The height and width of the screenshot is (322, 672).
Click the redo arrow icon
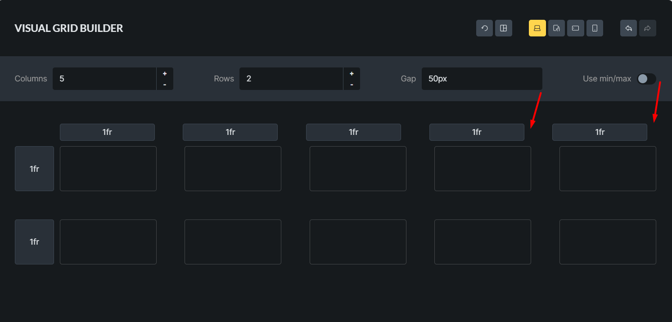pos(647,28)
